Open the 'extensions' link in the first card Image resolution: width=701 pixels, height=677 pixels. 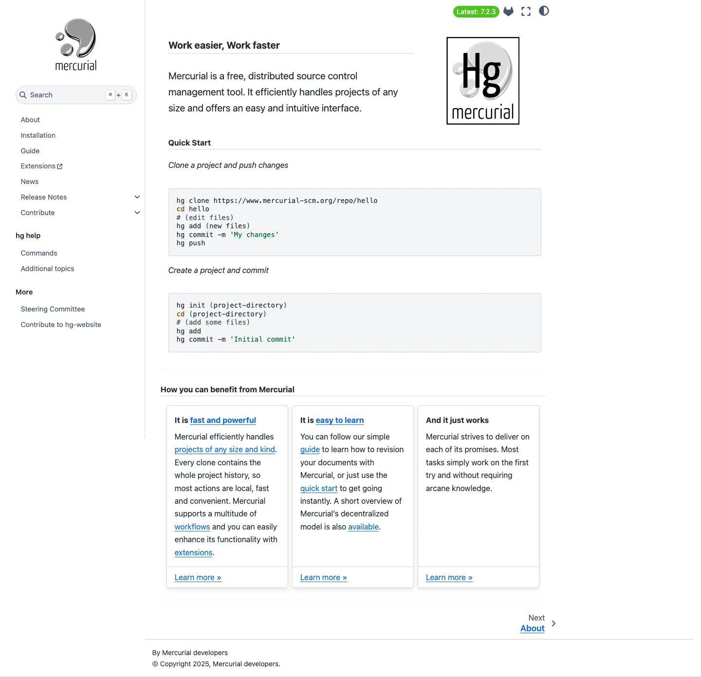pyautogui.click(x=194, y=552)
